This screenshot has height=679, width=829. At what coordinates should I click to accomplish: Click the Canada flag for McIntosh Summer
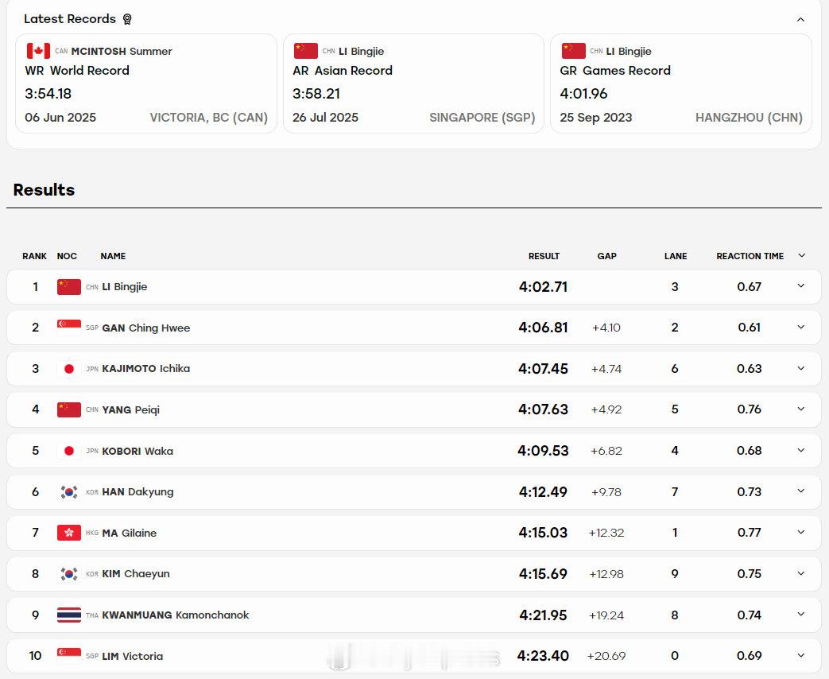[x=39, y=51]
